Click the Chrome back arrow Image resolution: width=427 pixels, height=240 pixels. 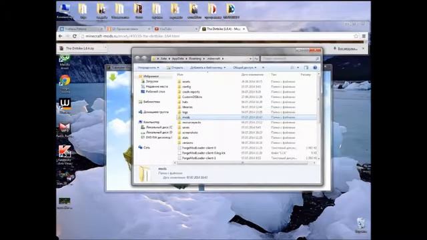(61, 36)
